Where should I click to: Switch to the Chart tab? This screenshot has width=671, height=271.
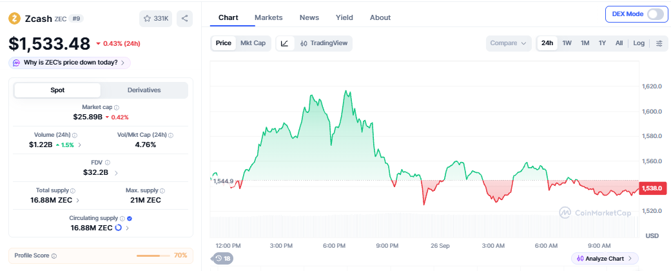(x=228, y=17)
